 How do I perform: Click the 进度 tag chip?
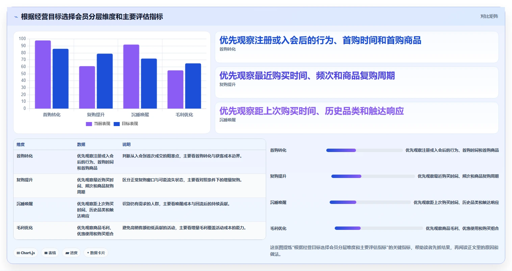(71, 253)
